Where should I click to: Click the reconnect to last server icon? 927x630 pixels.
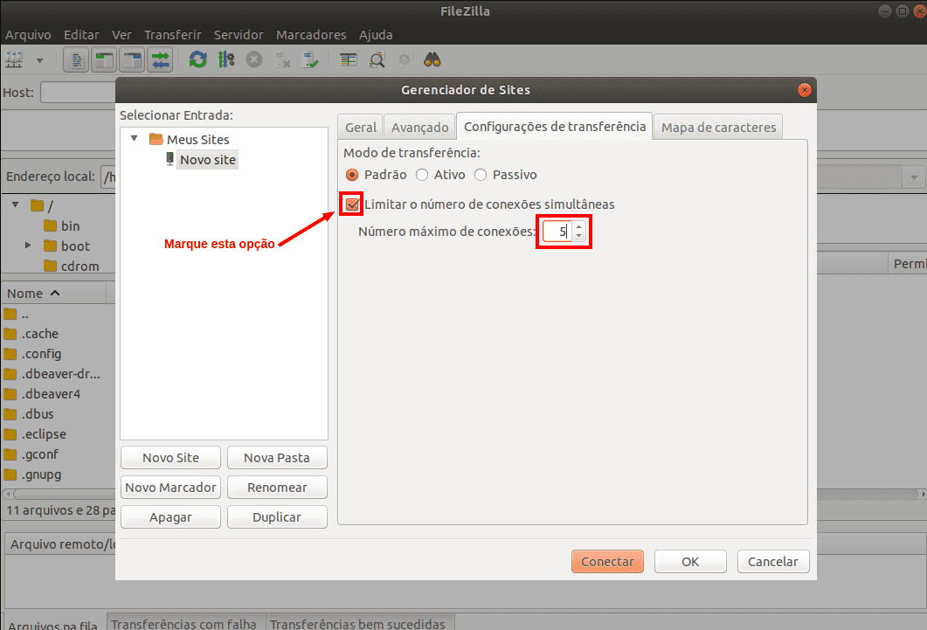(x=310, y=59)
